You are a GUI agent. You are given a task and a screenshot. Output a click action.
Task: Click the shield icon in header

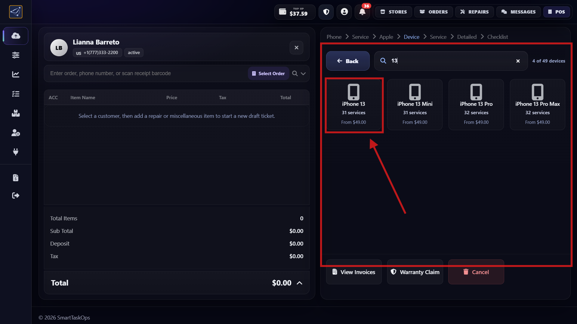point(326,12)
